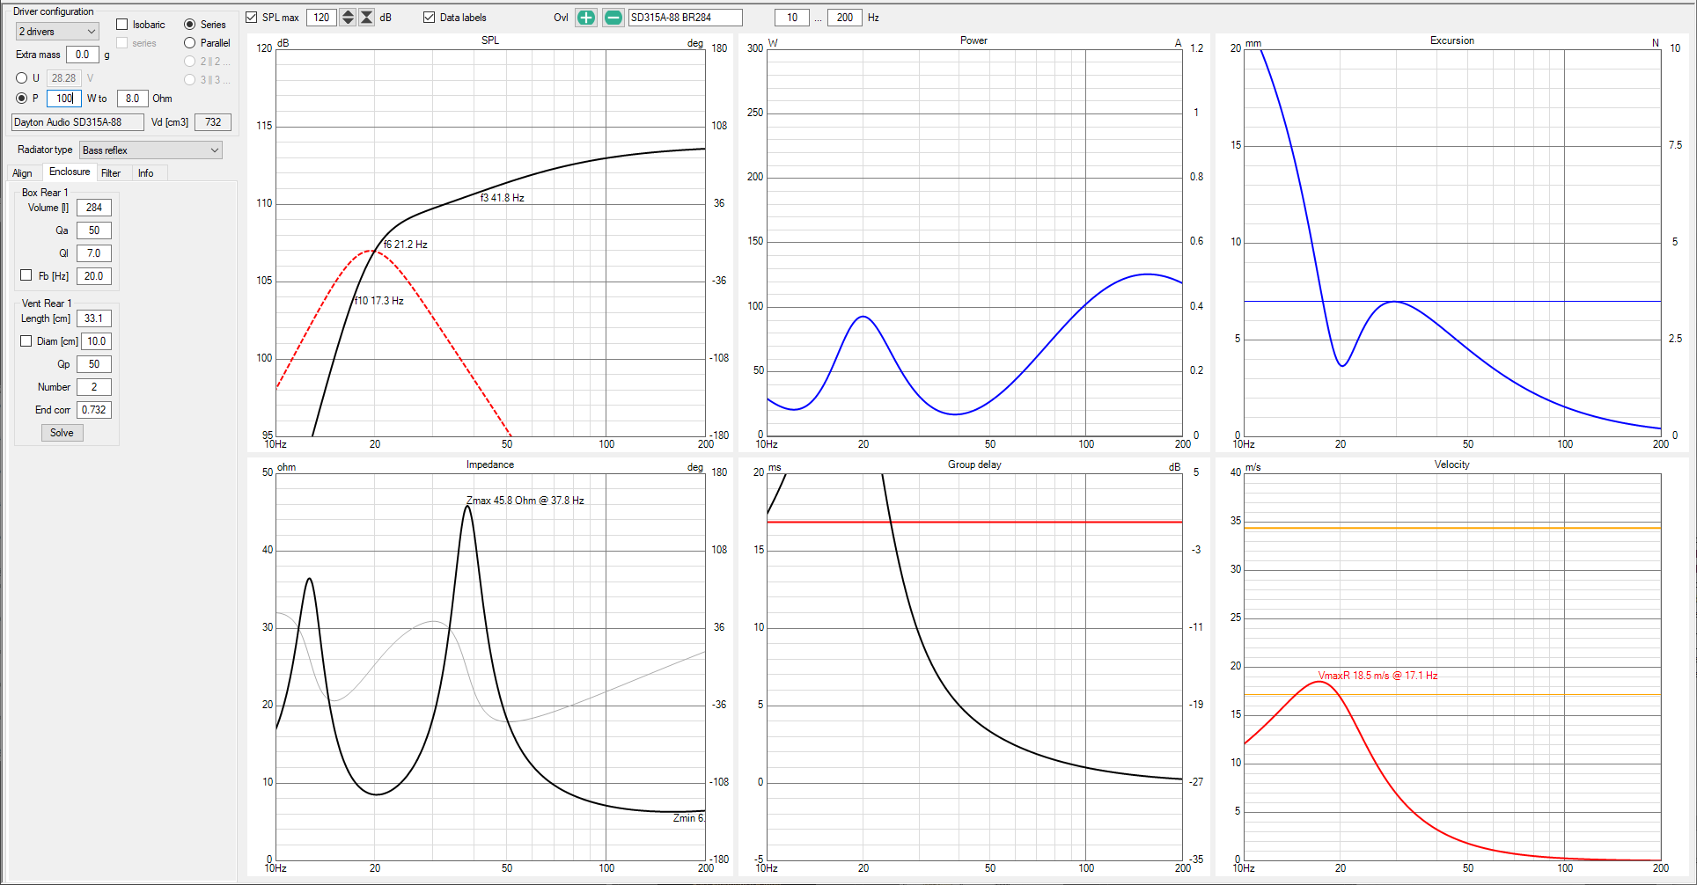The height and width of the screenshot is (885, 1697).
Task: Tick the Fb [Hz] checkbox
Action: click(26, 275)
